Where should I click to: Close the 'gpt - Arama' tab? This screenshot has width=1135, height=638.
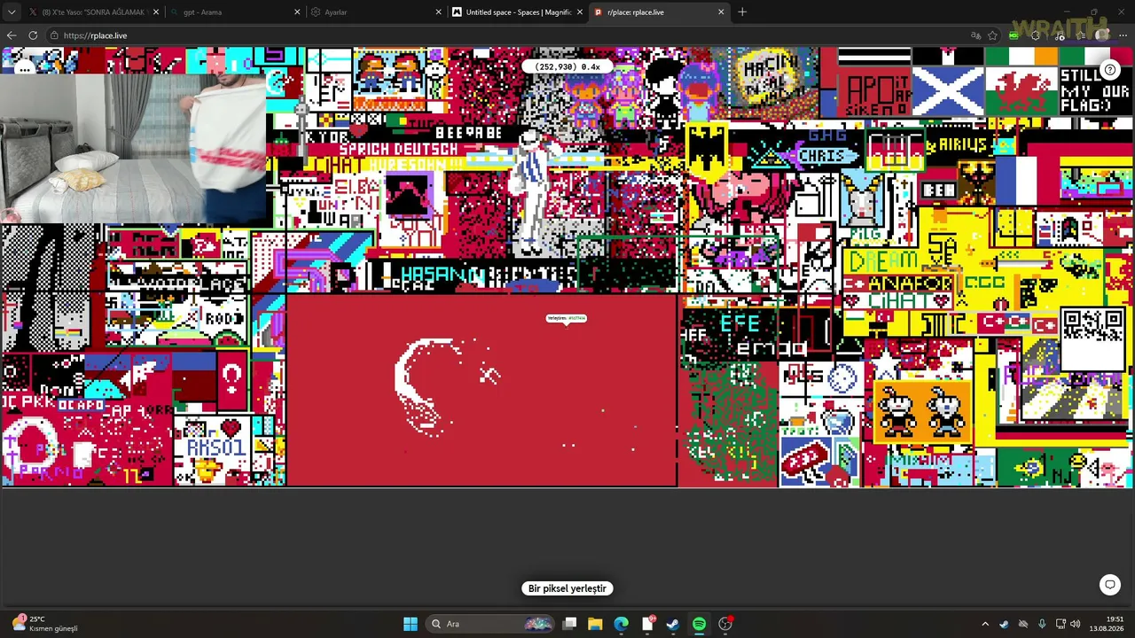pyautogui.click(x=297, y=12)
